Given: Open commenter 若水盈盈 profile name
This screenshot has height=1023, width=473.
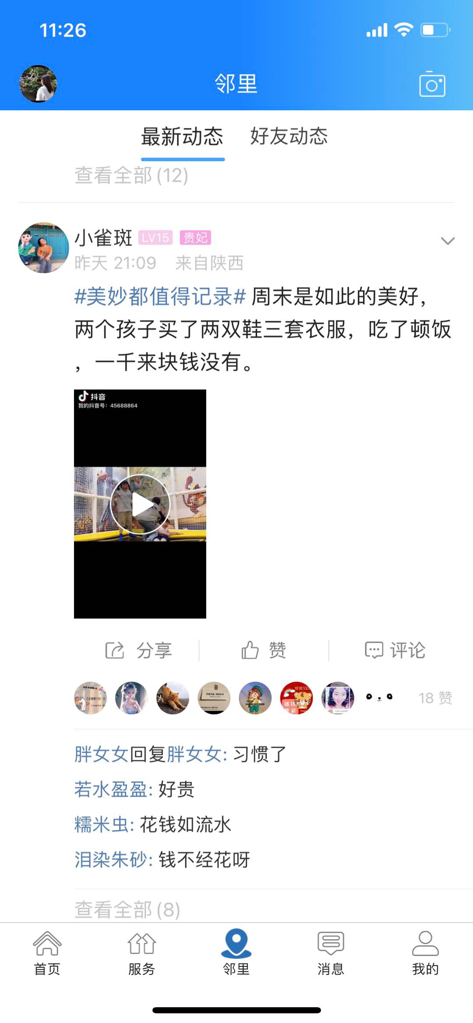Looking at the screenshot, I should pos(110,789).
